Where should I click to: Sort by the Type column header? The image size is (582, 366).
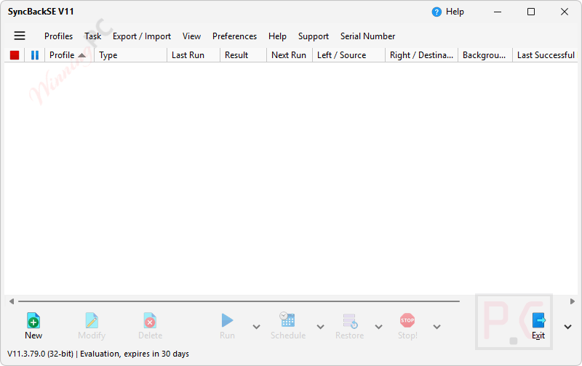[131, 55]
